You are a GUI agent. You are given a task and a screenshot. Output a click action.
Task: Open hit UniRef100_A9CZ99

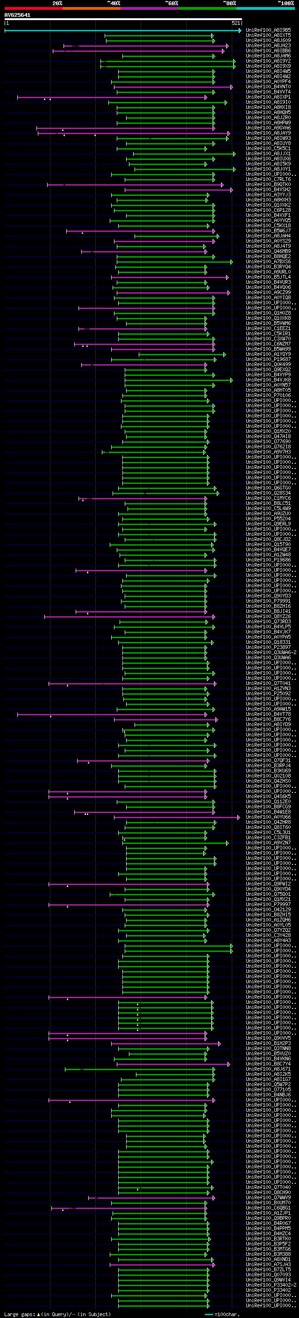click(x=268, y=292)
